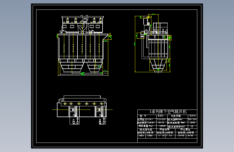Click the 10×15 sieve hole value

pyautogui.click(x=181, y=136)
